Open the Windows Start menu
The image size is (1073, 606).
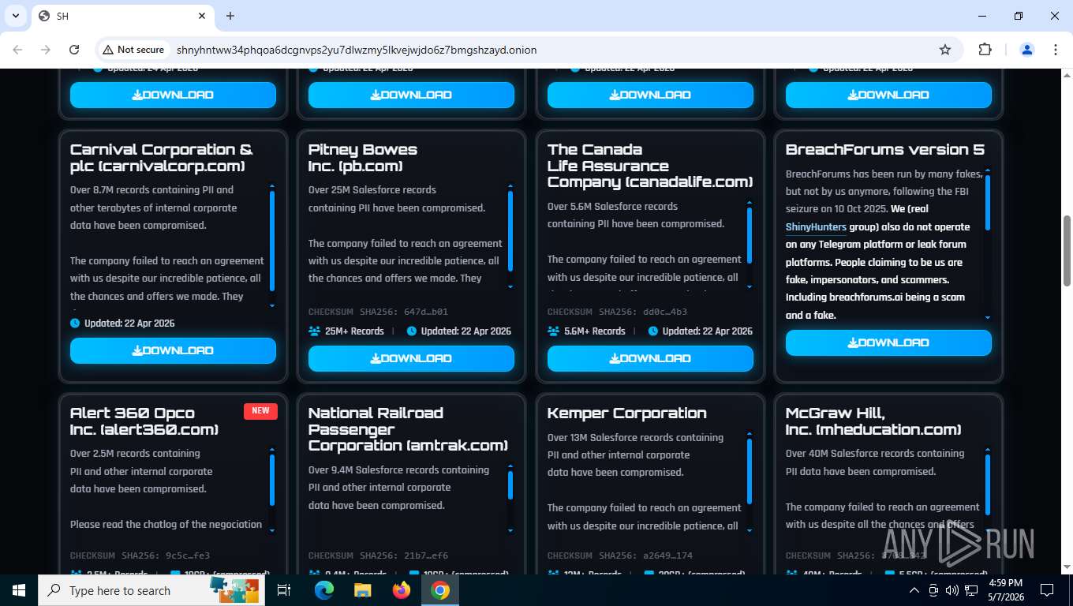click(x=19, y=590)
